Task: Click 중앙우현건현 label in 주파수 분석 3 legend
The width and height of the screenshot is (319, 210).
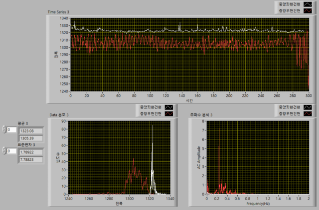Action: [288, 114]
